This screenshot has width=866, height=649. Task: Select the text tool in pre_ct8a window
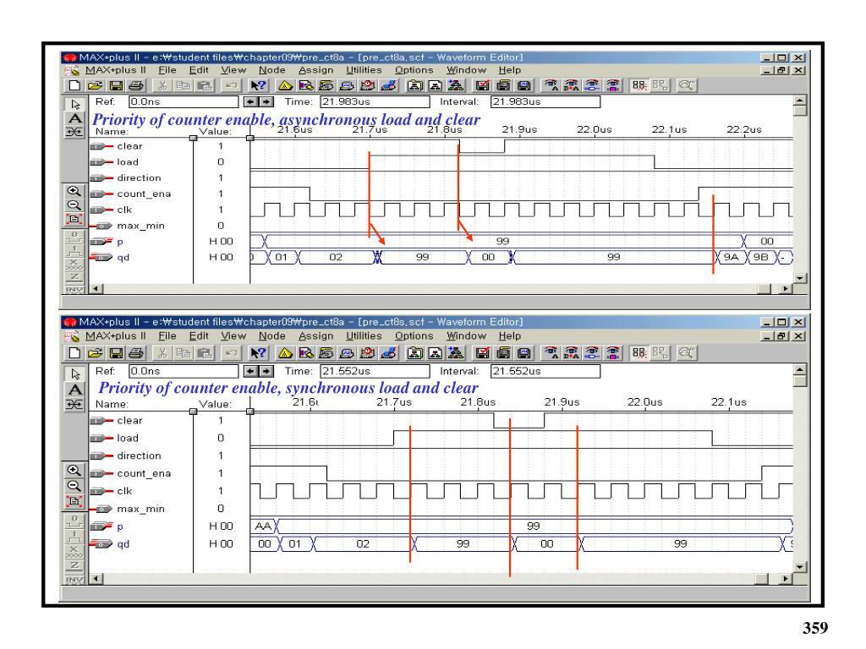74,118
